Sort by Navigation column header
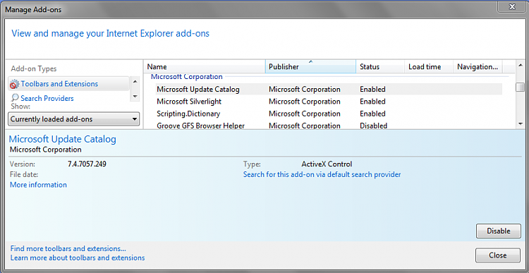This screenshot has height=273, width=529. point(478,67)
